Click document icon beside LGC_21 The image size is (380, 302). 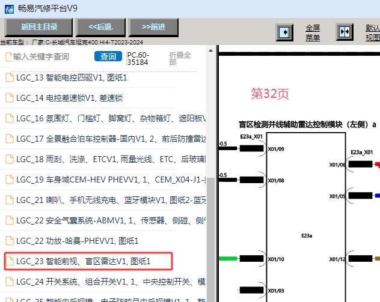pos(10,200)
